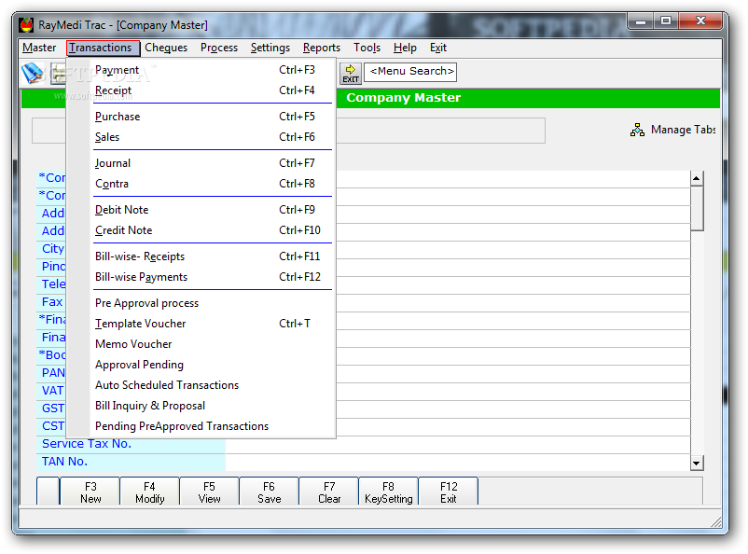Click the form scrollbar up arrow
This screenshot has width=748, height=554.
pos(697,178)
